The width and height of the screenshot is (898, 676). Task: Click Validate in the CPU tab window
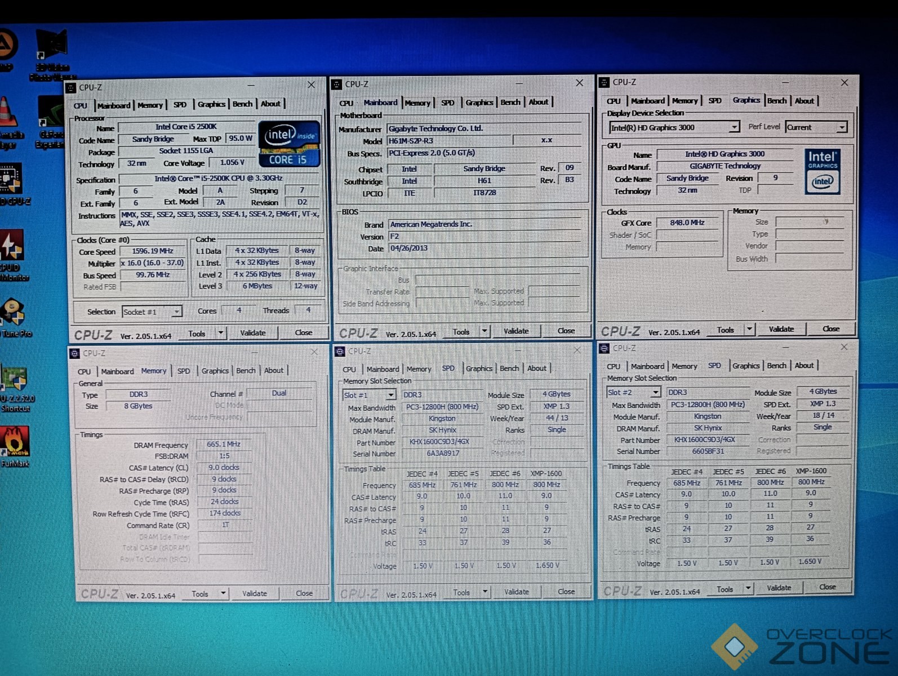(x=253, y=333)
